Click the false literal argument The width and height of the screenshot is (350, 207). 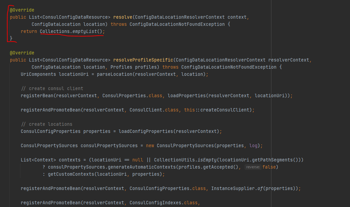pyautogui.click(x=269, y=167)
